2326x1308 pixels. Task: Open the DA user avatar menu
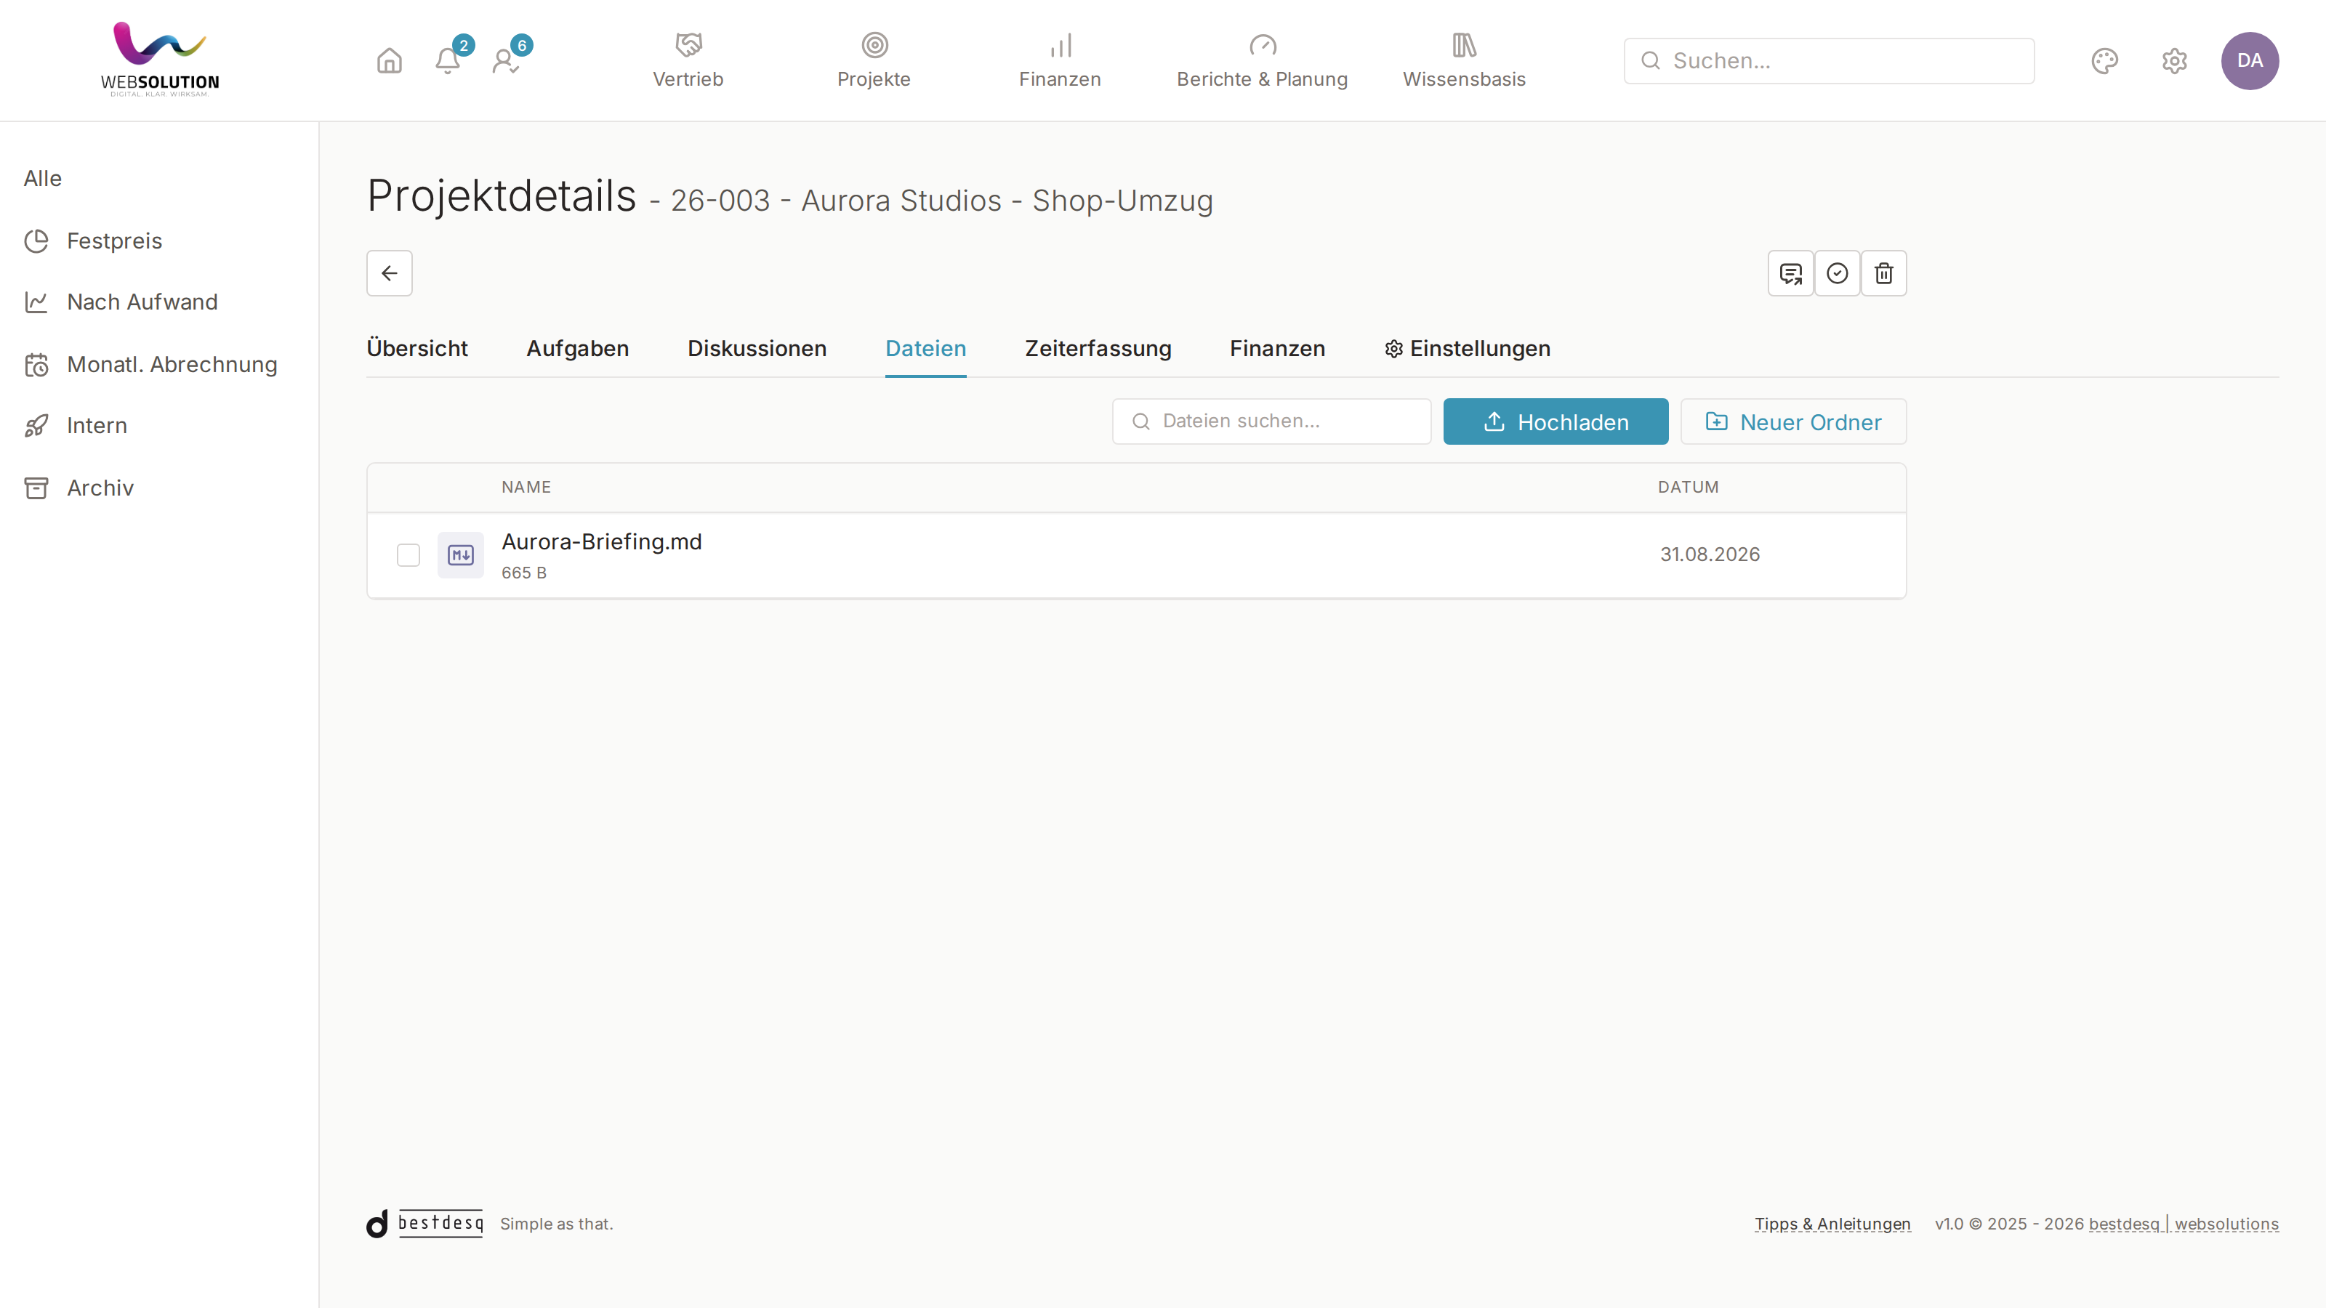(x=2249, y=60)
